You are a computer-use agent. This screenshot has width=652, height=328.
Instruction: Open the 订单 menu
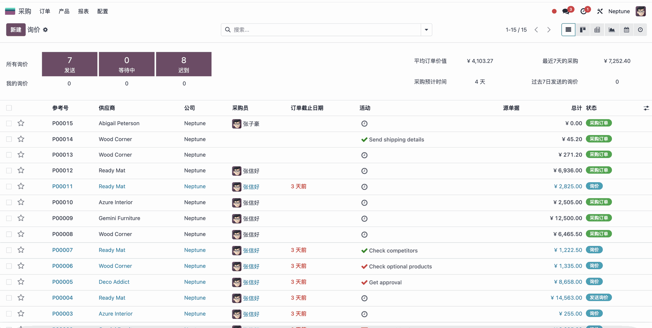tap(45, 11)
